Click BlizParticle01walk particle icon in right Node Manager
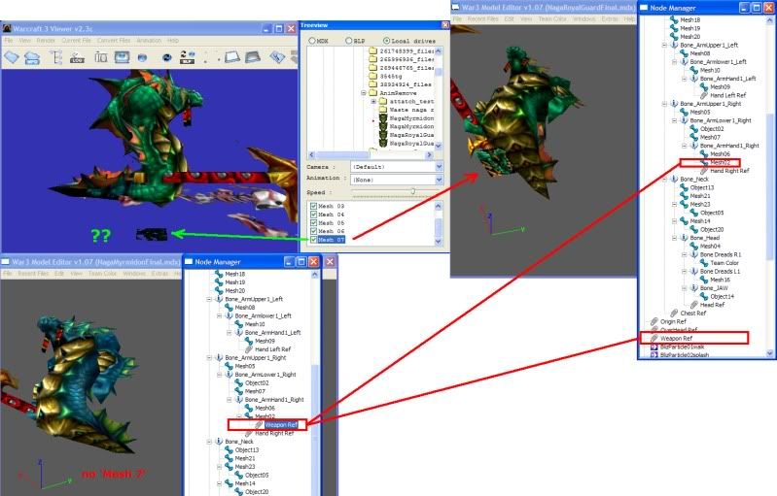 click(x=654, y=347)
